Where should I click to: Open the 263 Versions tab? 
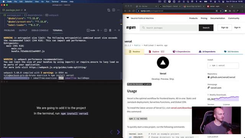[231, 51]
